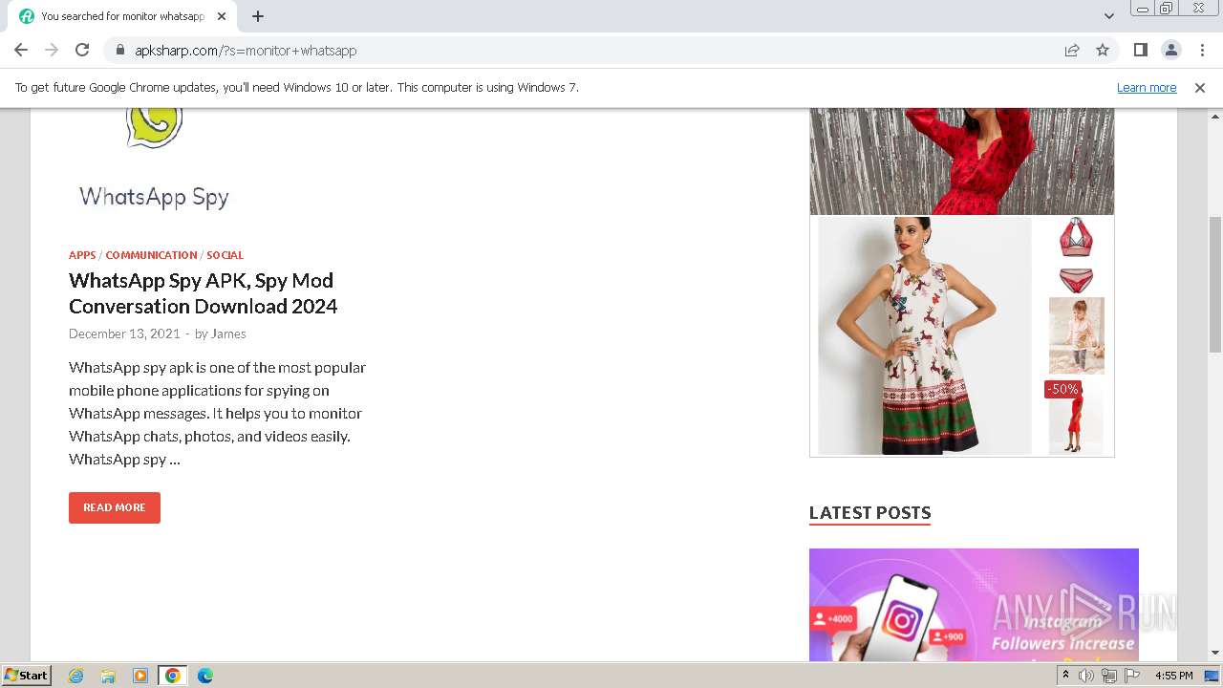View posts by author James
The image size is (1223, 688).
[228, 333]
